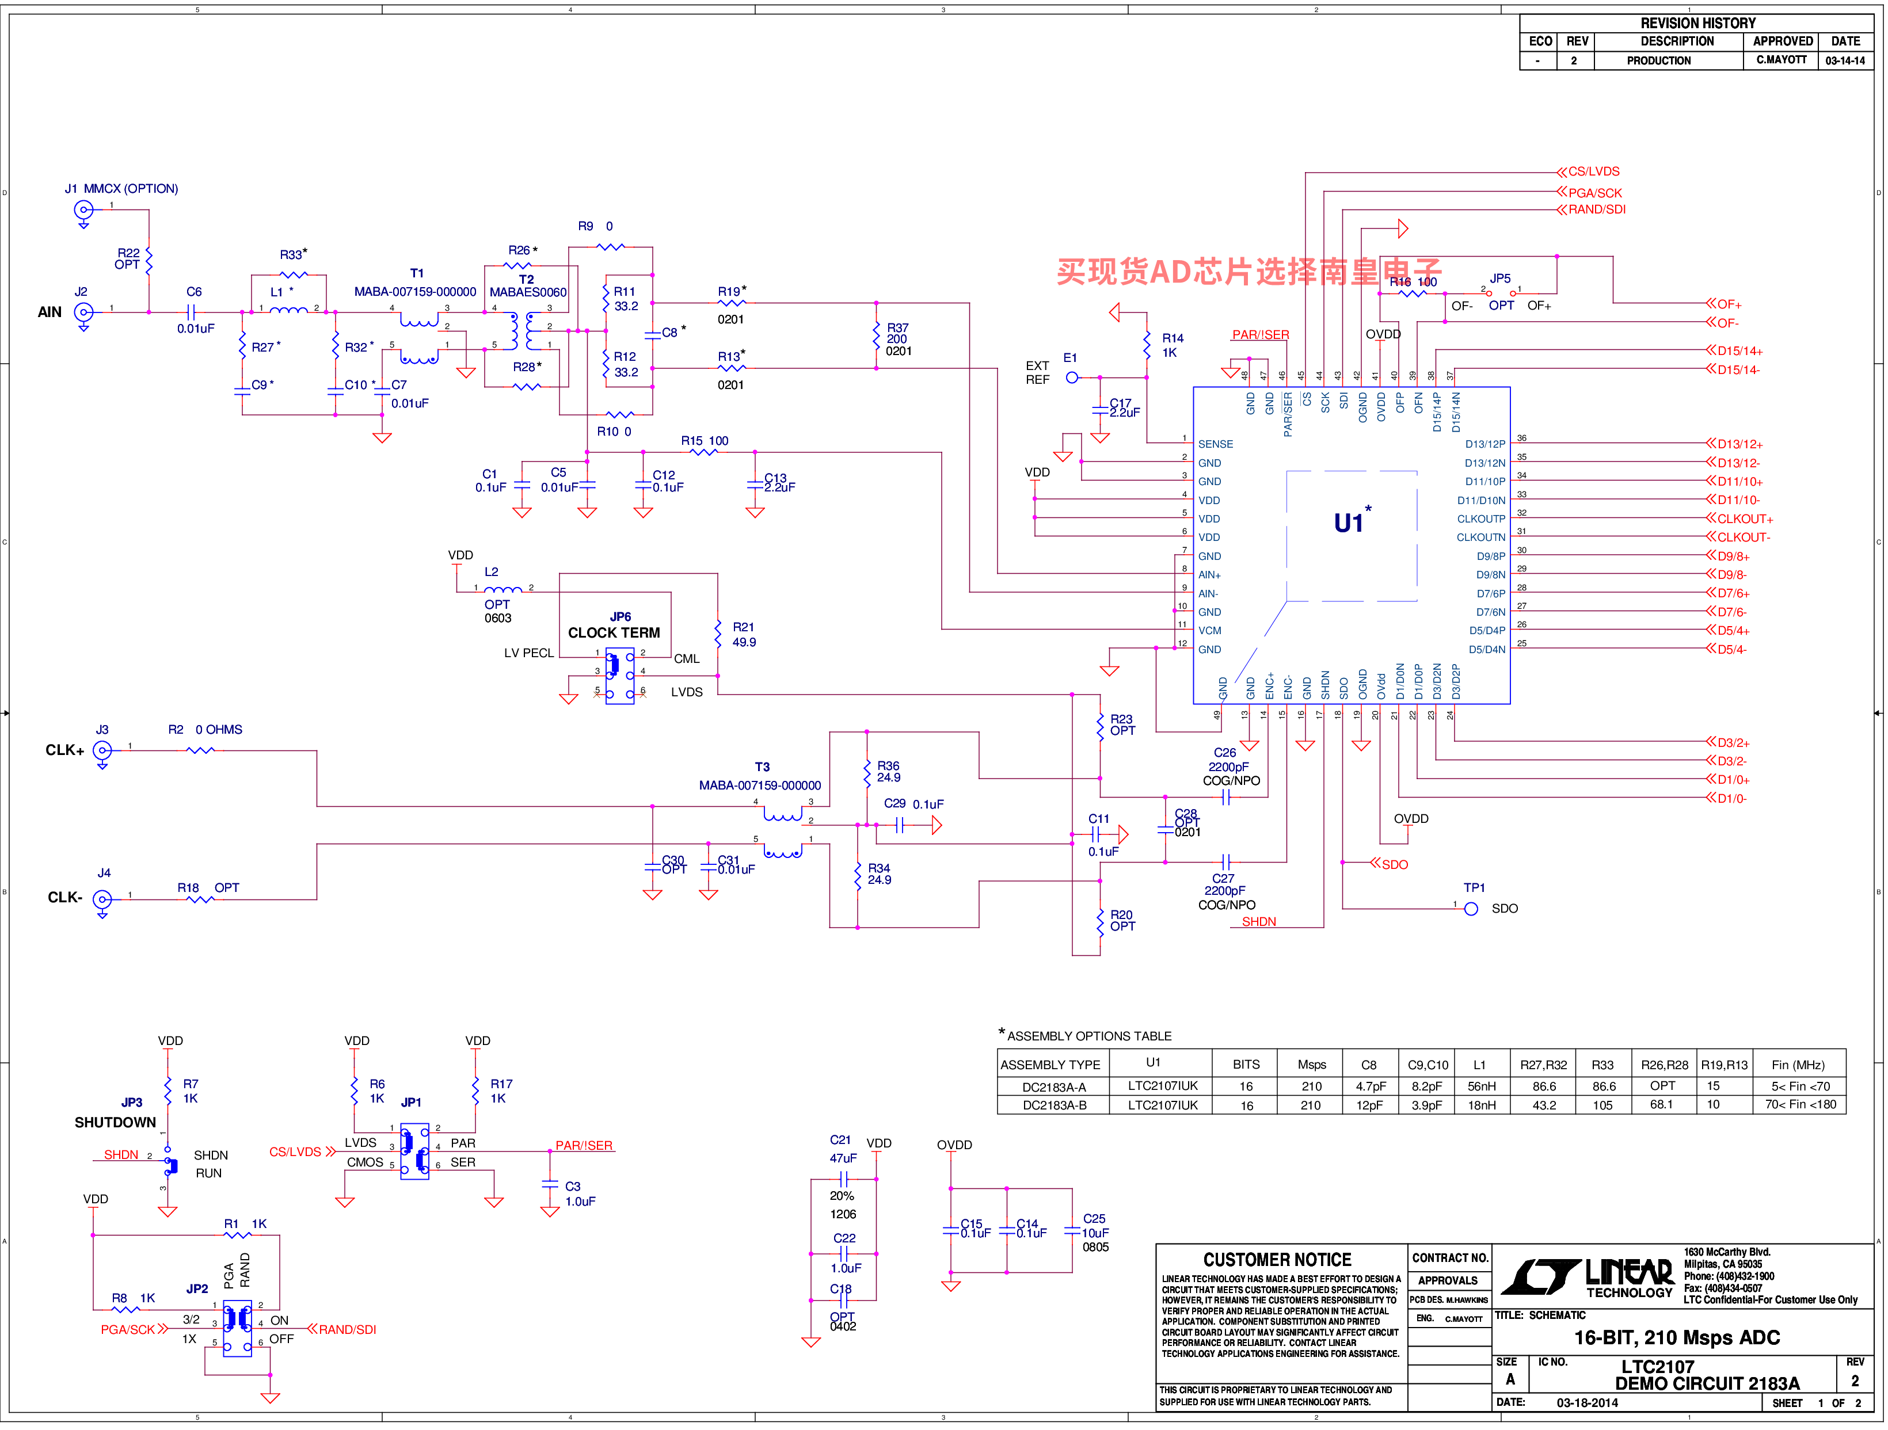The width and height of the screenshot is (1888, 1430).
Task: Click the R2 0 OHMS resistor symbol
Action: point(200,751)
